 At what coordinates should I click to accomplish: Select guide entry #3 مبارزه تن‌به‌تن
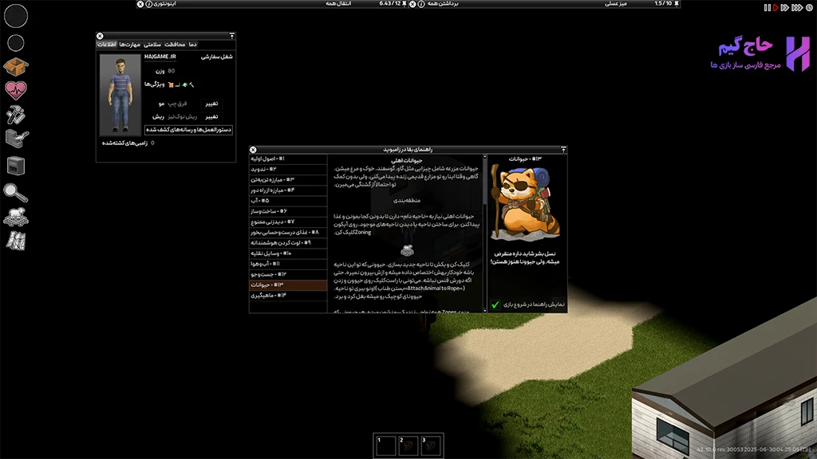288,179
